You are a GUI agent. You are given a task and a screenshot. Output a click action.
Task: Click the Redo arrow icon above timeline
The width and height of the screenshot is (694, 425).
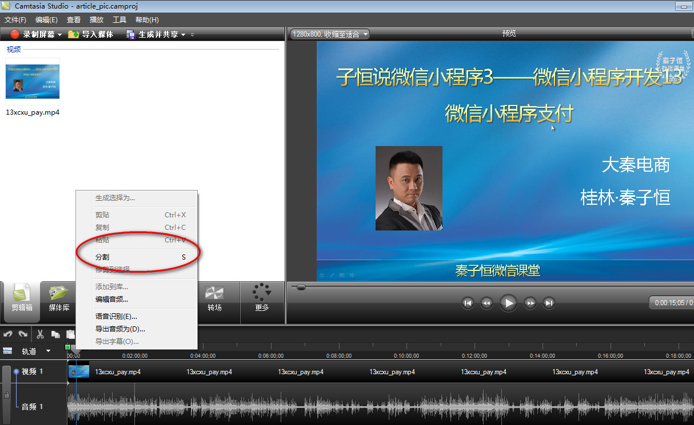click(23, 334)
